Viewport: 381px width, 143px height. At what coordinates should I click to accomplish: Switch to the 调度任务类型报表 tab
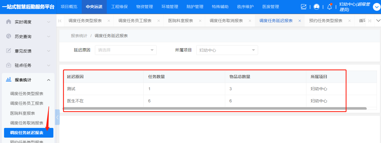(x=85, y=21)
